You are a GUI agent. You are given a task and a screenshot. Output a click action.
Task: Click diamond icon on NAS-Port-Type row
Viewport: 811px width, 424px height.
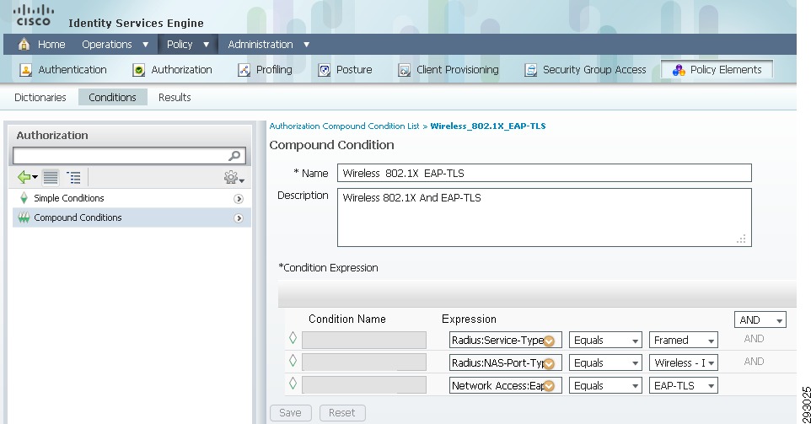coord(293,361)
